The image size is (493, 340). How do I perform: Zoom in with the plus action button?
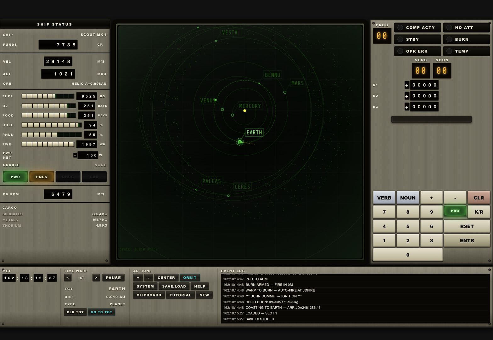click(x=138, y=278)
